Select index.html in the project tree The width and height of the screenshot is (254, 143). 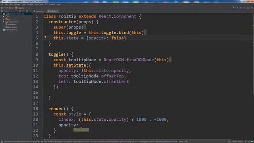[11, 24]
